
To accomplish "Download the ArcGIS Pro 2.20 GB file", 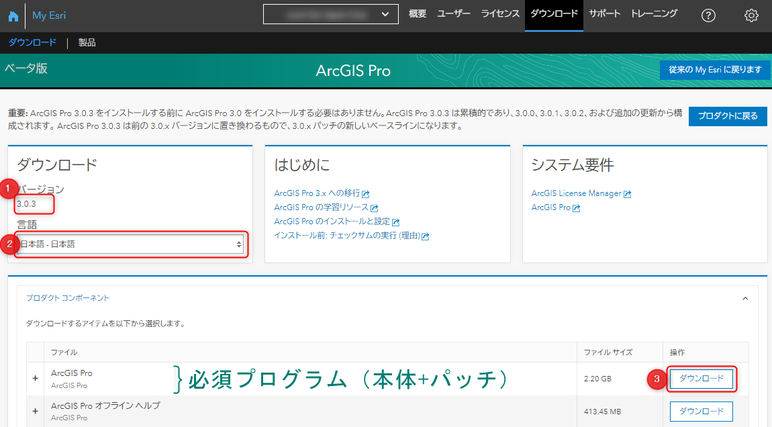I will (701, 379).
